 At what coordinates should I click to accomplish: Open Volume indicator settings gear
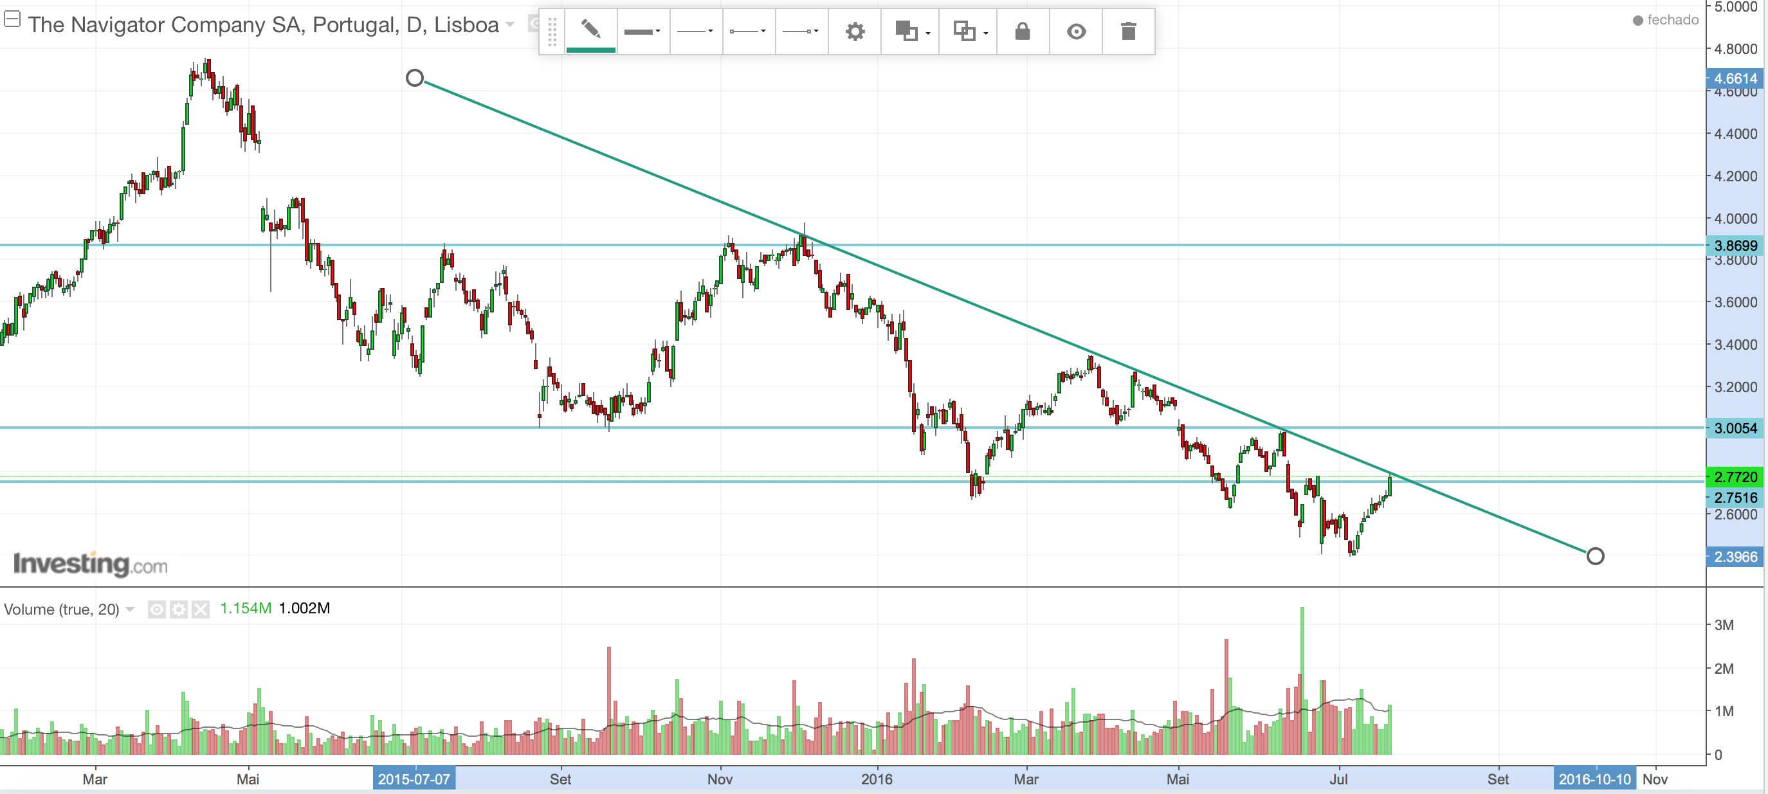tap(178, 609)
